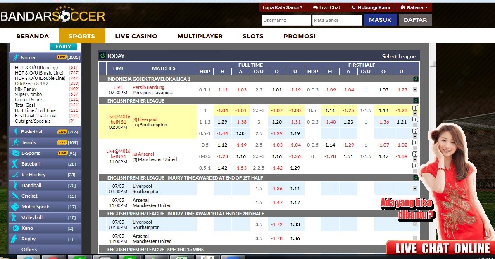Open the PROMOSI tab
Viewport: 495px width, 259px height.
[x=300, y=36]
